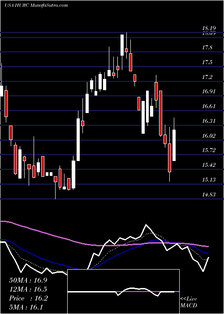Screen dimensions: 224x314
Task: Click the 17.8 price axis label
Action: click(x=207, y=48)
